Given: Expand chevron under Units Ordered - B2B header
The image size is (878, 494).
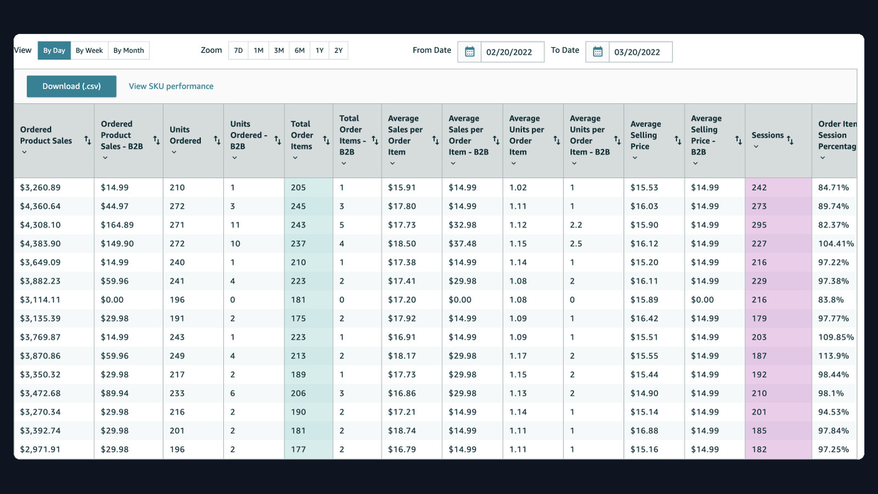Looking at the screenshot, I should (234, 158).
